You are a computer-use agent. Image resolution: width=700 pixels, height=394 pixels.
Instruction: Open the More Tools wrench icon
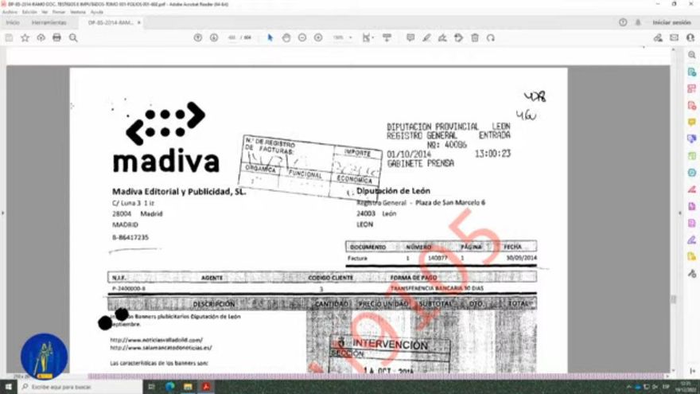691,273
